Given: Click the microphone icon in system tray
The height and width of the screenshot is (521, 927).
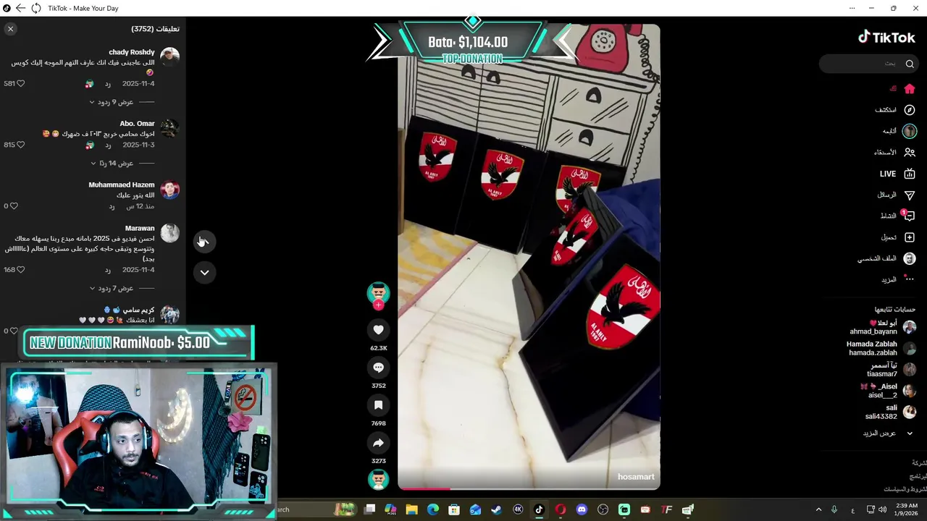Looking at the screenshot, I should [x=834, y=509].
